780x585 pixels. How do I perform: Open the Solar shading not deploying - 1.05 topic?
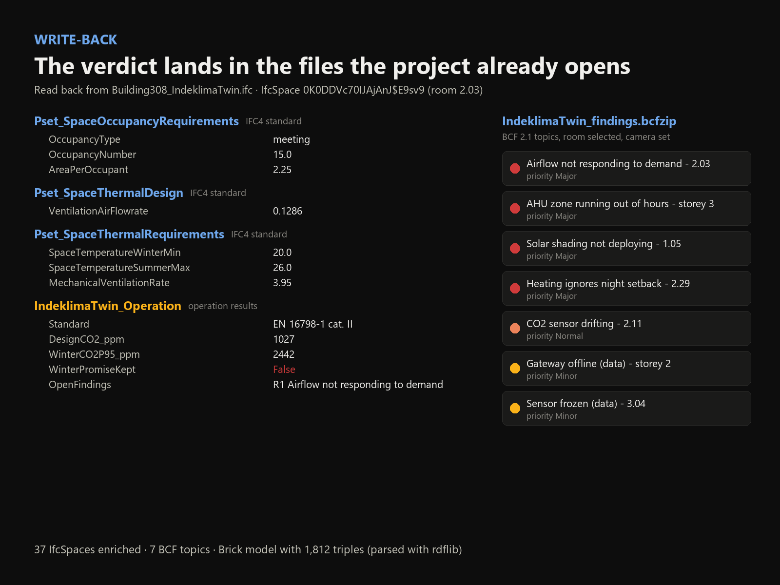click(x=626, y=248)
